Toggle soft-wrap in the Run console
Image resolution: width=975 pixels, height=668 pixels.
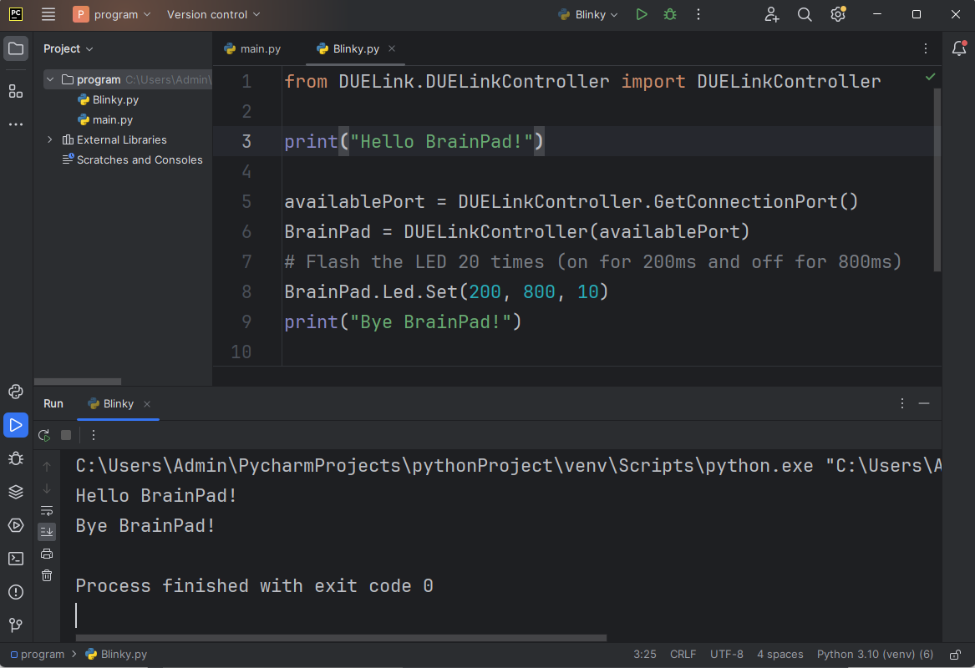(47, 510)
